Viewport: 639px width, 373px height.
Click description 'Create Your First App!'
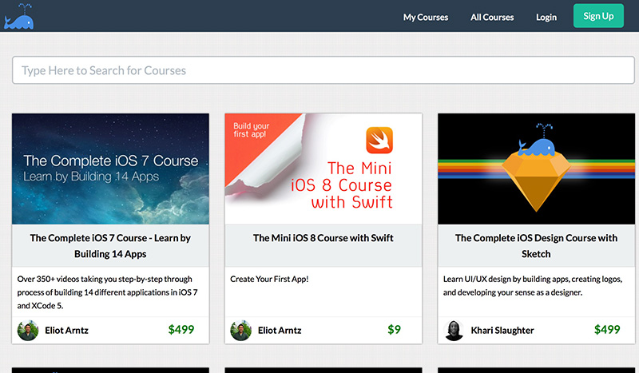[269, 280]
